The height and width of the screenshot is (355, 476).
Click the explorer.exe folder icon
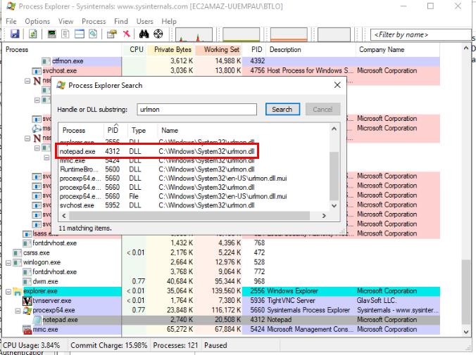18,291
